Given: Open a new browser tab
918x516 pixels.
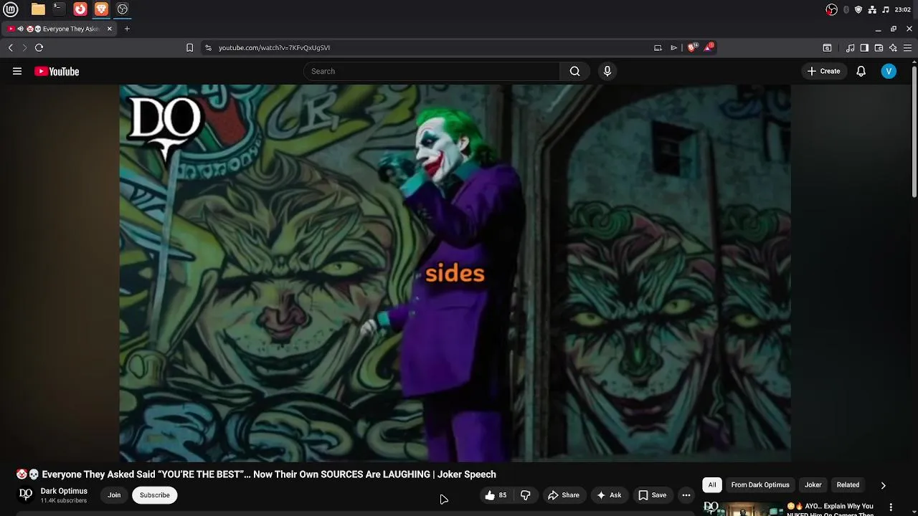Looking at the screenshot, I should tap(127, 29).
